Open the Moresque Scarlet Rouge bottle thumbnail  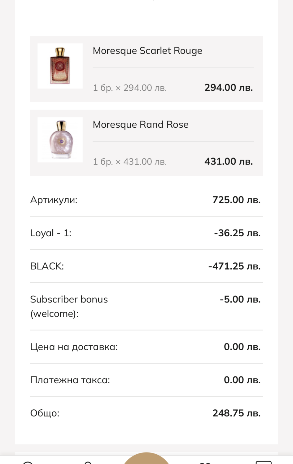60,66
